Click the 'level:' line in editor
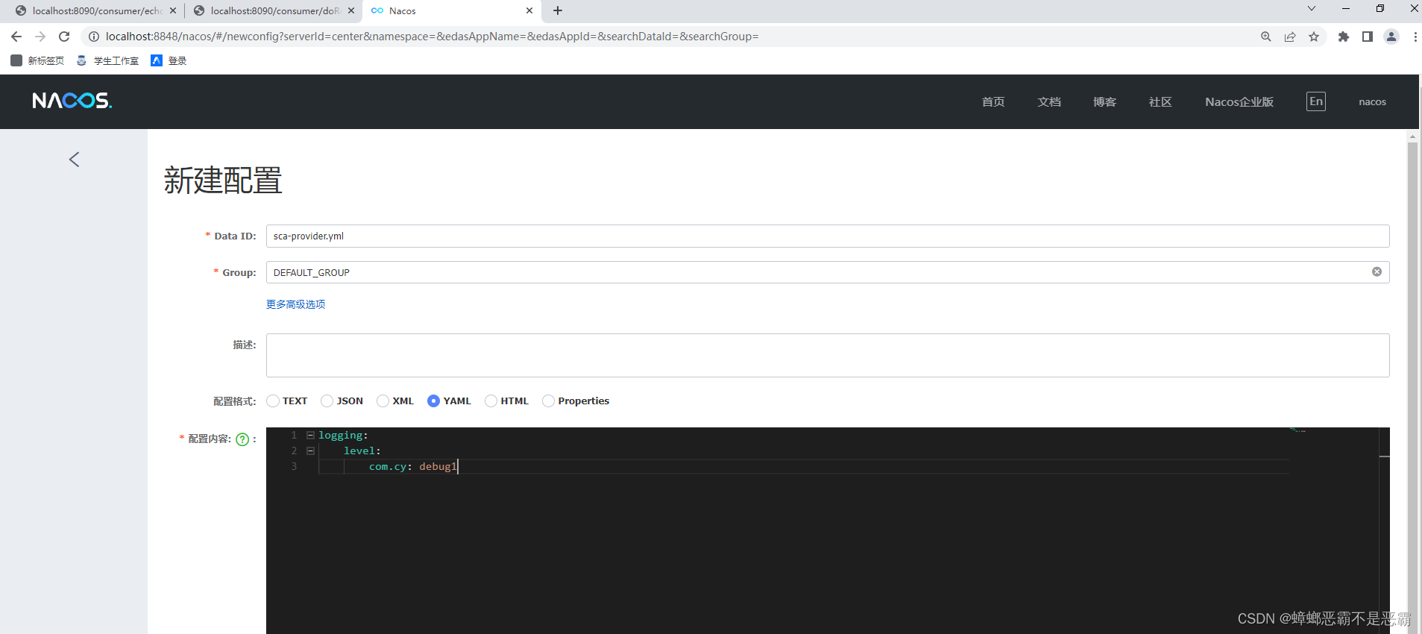1422x634 pixels. pyautogui.click(x=362, y=451)
